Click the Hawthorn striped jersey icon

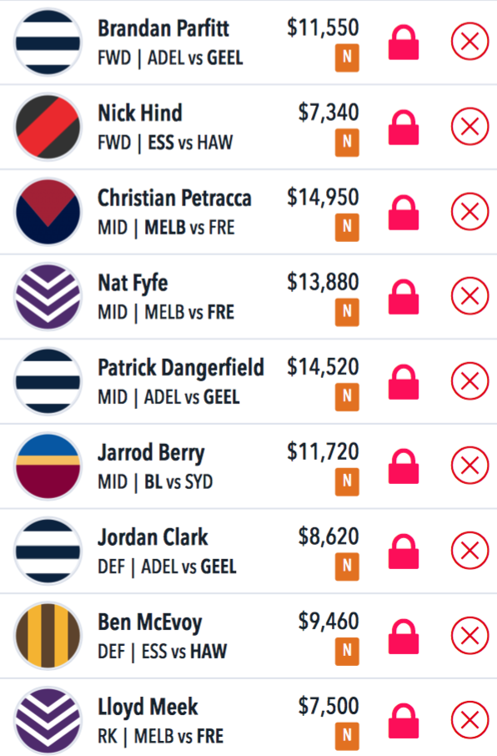point(48,636)
